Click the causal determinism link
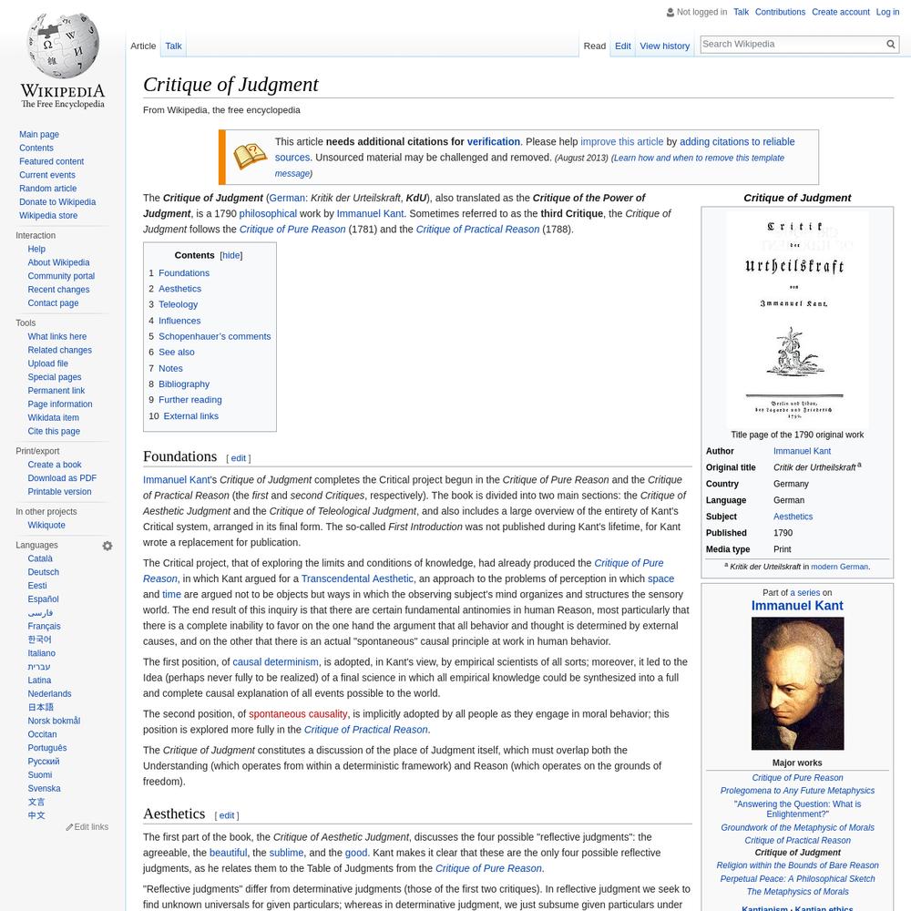Viewport: 911px width, 911px height. click(275, 662)
